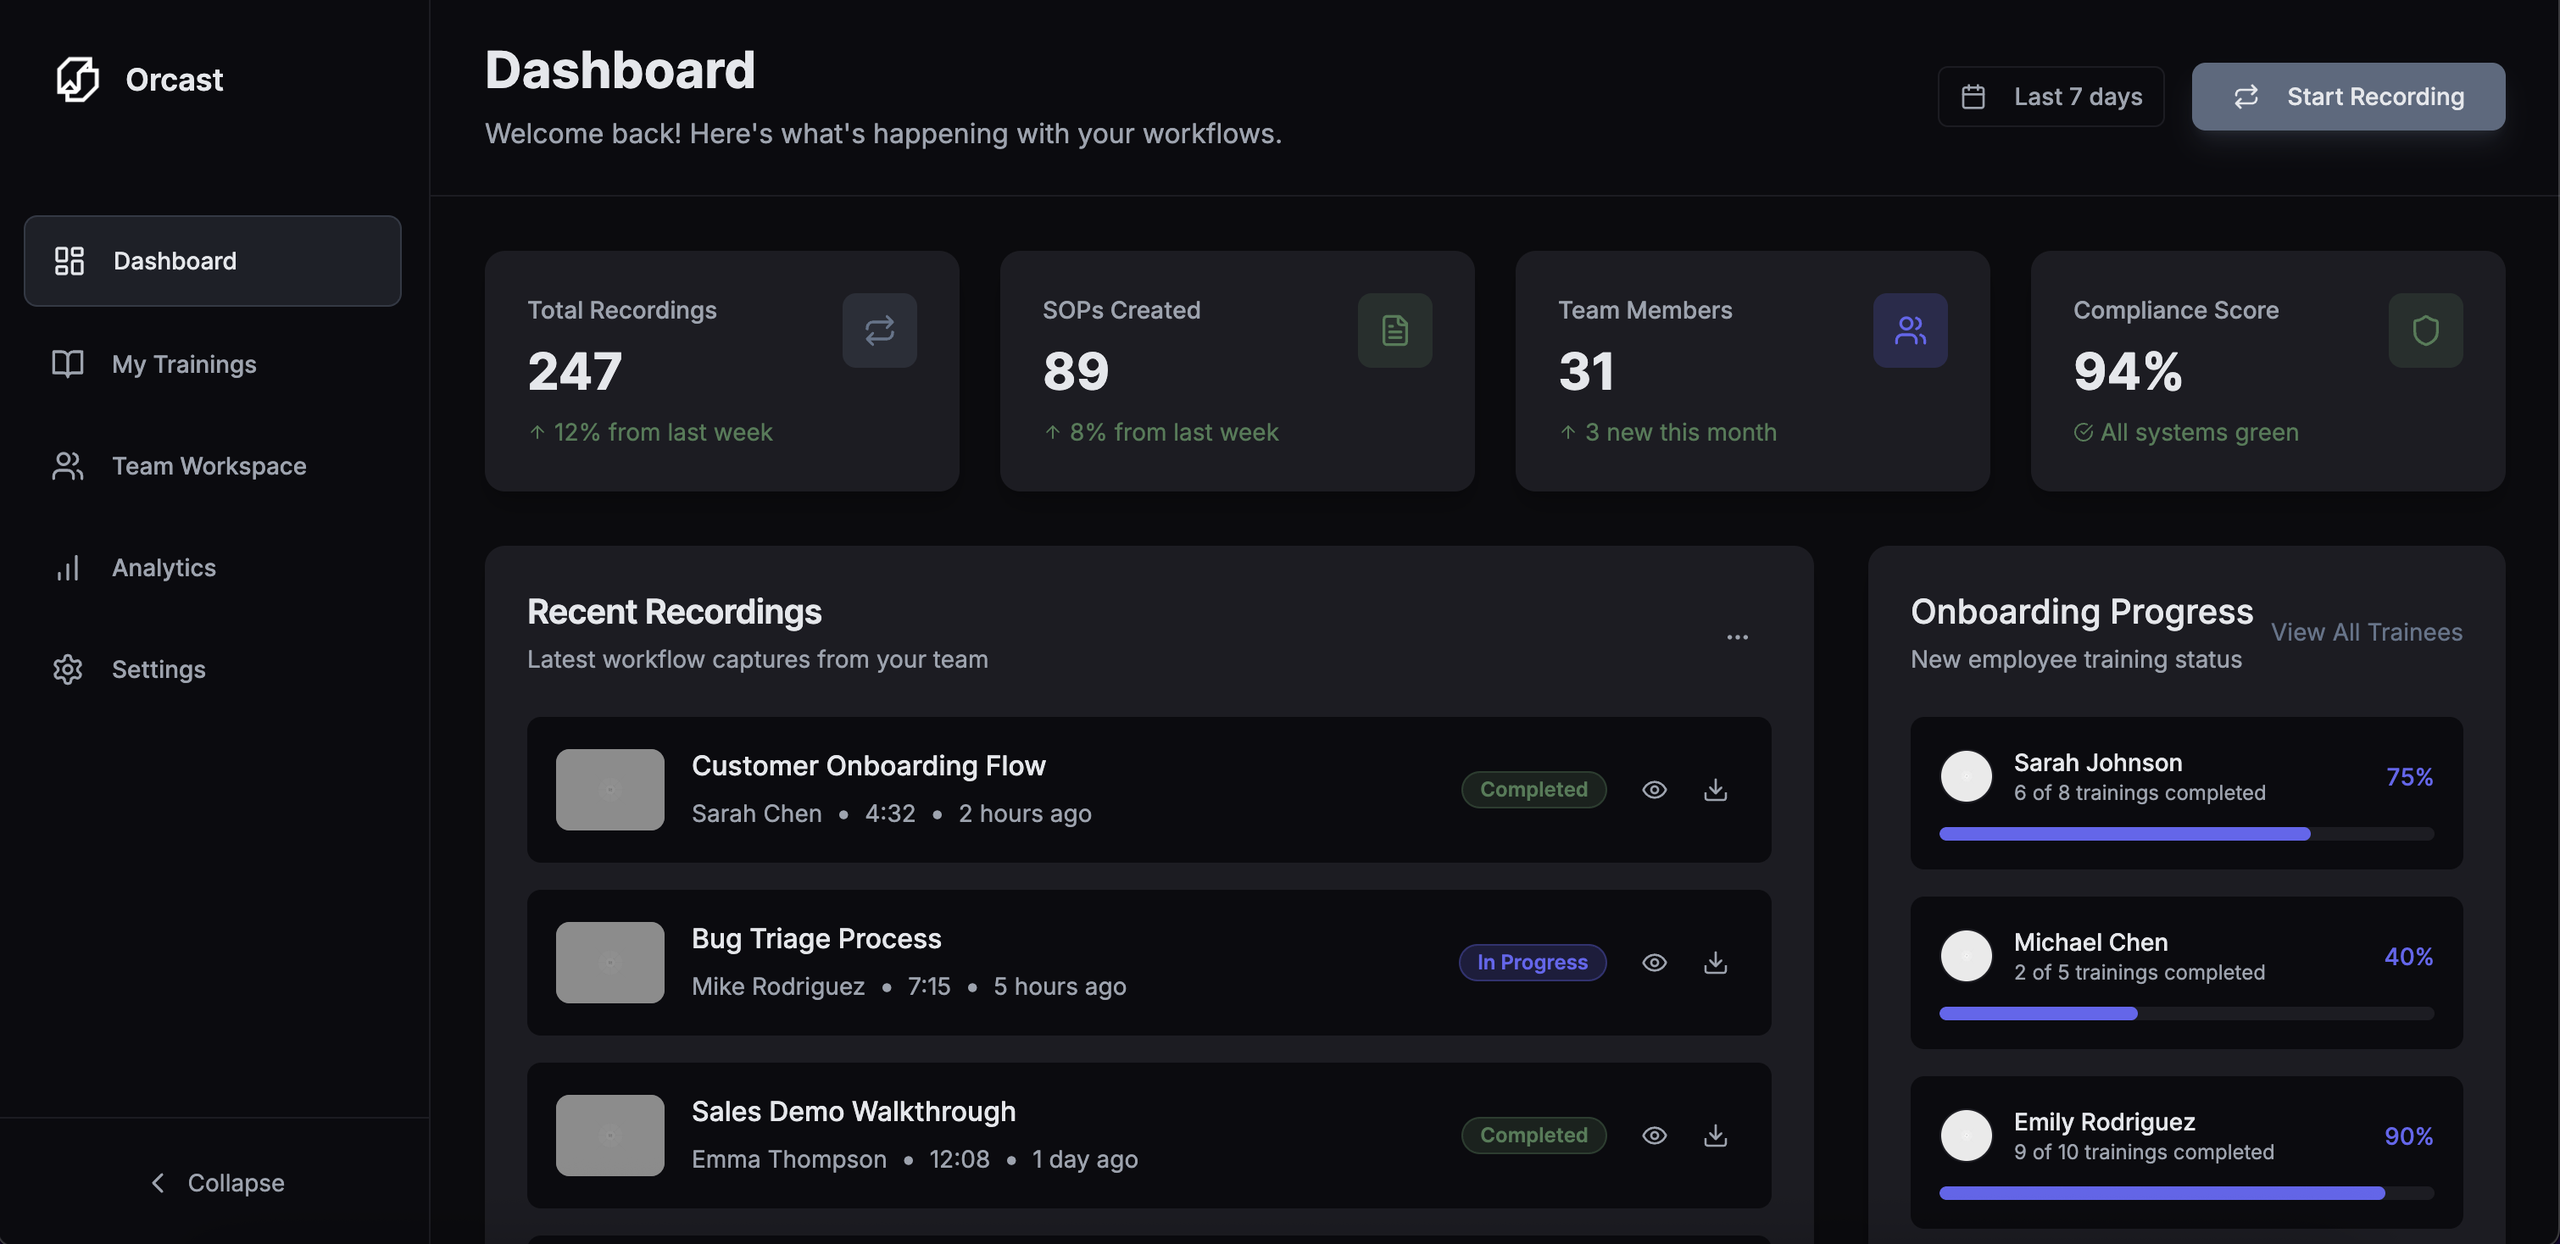
Task: Click Sarah Johnson's avatar
Action: 1966,776
